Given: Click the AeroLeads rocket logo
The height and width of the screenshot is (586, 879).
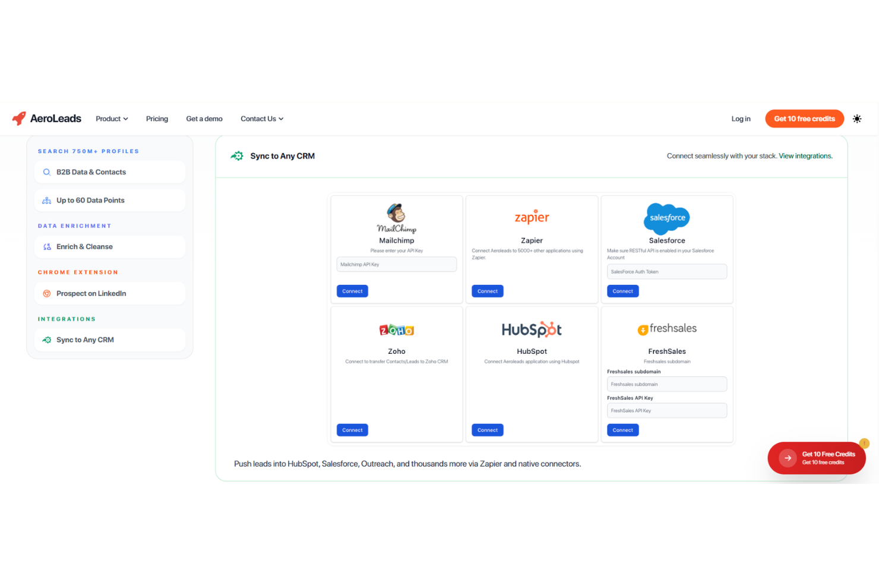Looking at the screenshot, I should click(x=19, y=118).
